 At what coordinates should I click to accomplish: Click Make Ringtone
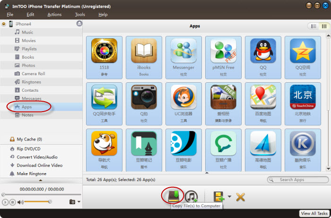pyautogui.click(x=28, y=174)
